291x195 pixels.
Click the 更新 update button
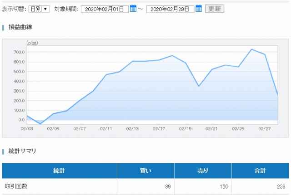[x=215, y=9]
